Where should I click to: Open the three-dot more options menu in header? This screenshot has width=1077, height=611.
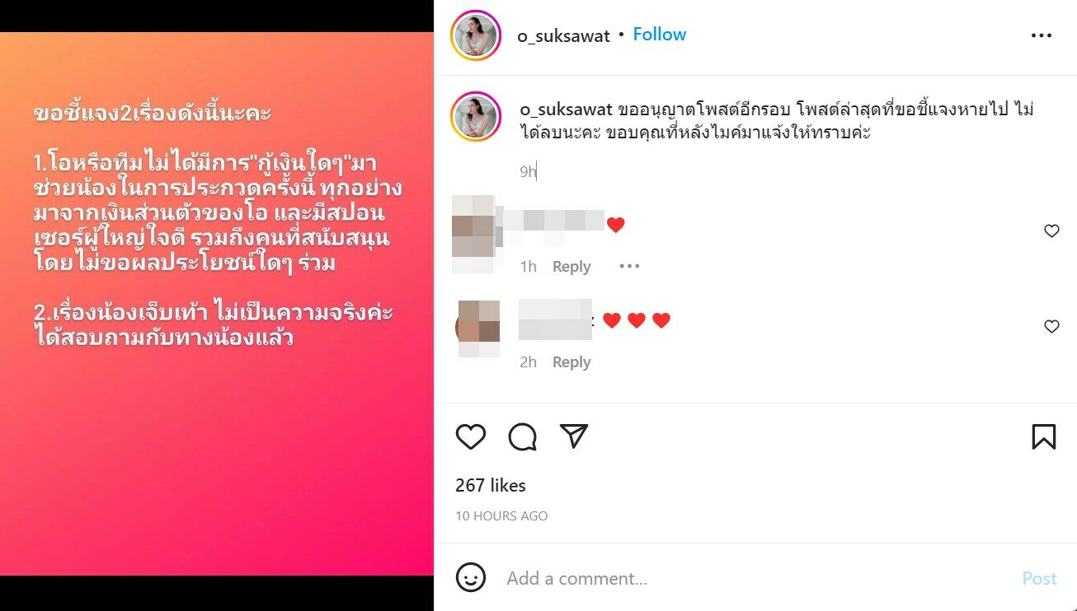pos(1042,36)
